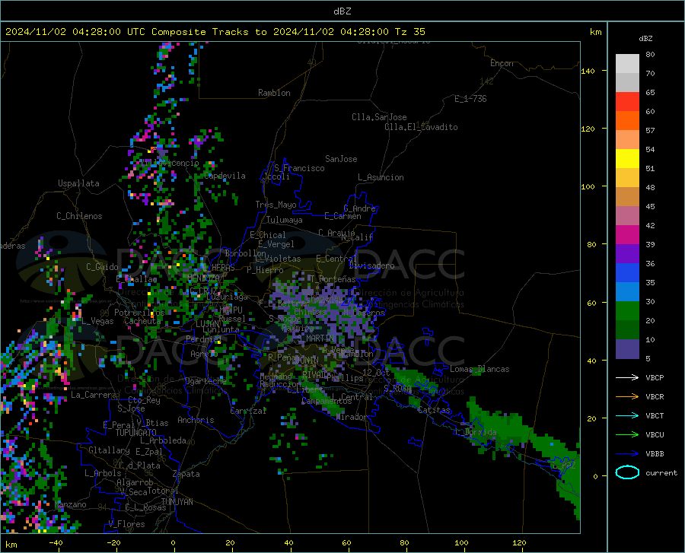Click the dBZ legend heading
Viewport: 685px width, 553px height.
[645, 39]
